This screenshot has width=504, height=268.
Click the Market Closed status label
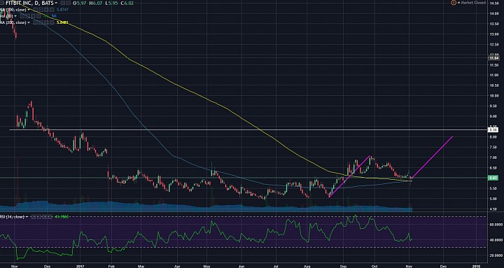pos(472,3)
